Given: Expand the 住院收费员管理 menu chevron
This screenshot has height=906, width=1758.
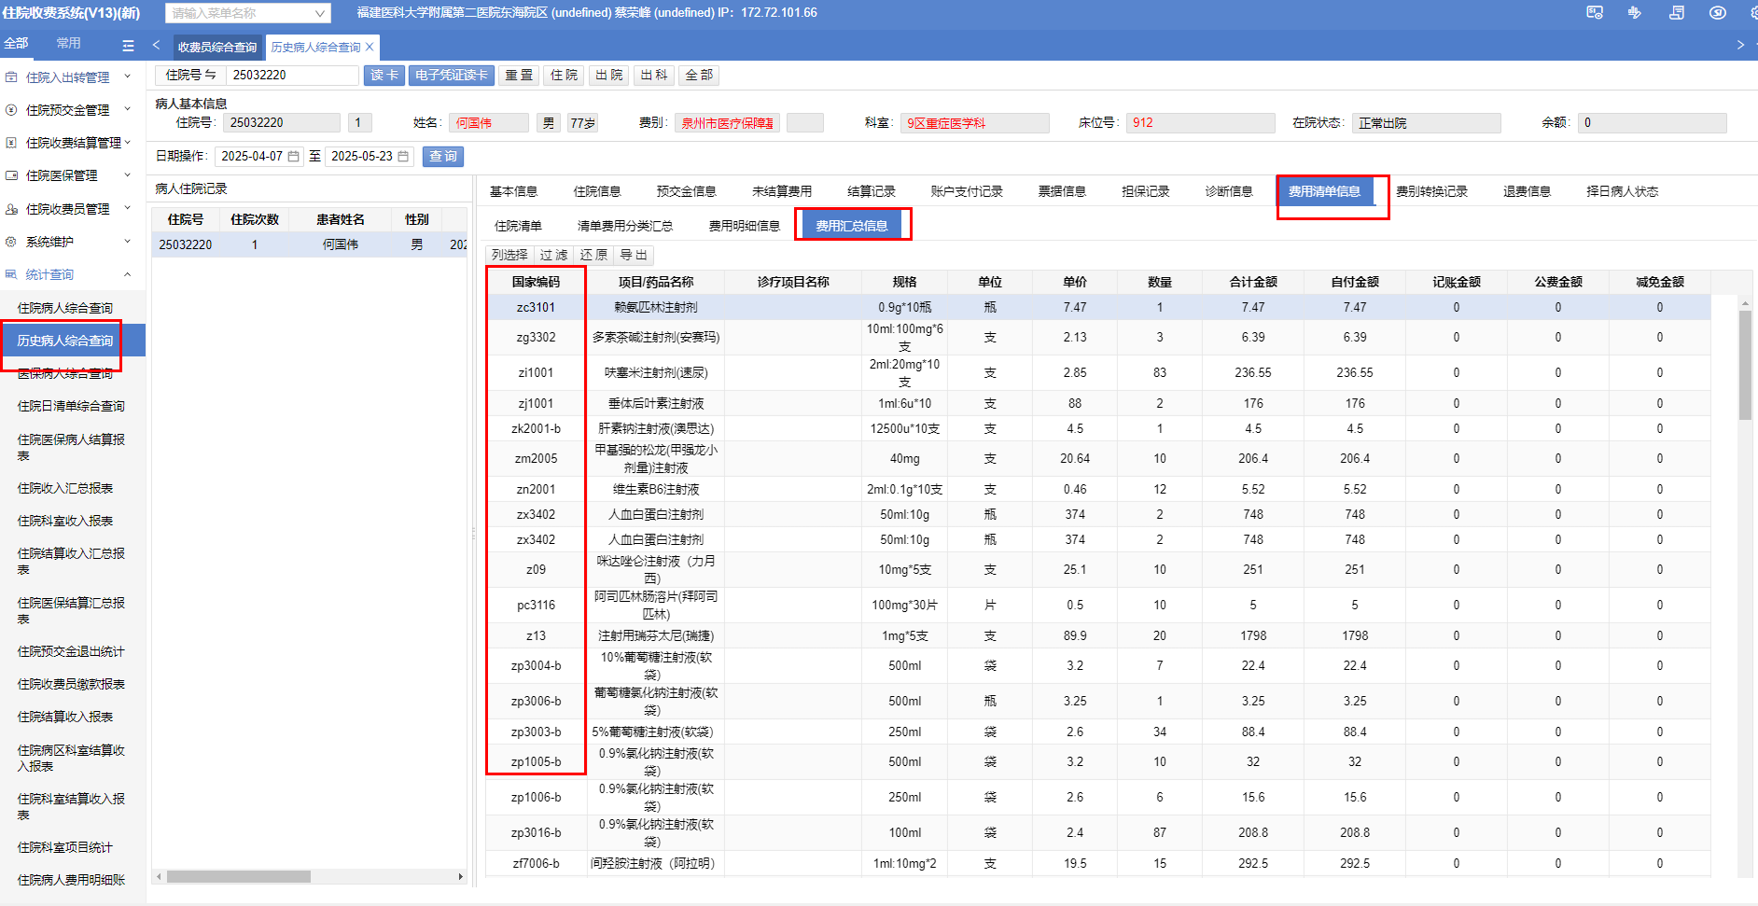Looking at the screenshot, I should [128, 208].
